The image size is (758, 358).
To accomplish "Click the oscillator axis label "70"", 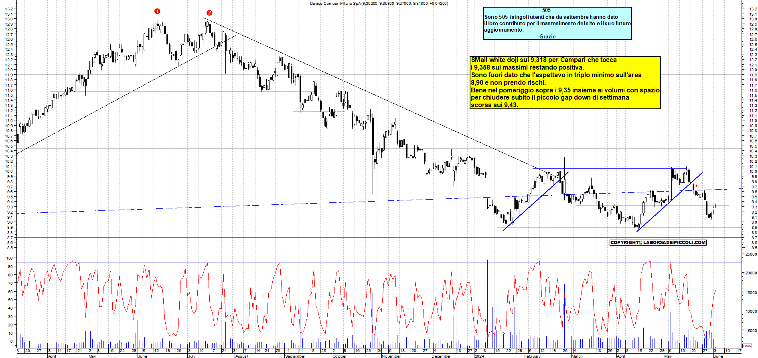I will click(x=10, y=283).
